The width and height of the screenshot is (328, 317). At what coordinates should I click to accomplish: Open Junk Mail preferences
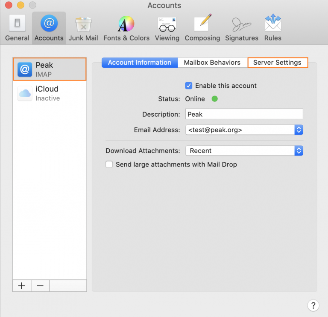[x=83, y=29]
